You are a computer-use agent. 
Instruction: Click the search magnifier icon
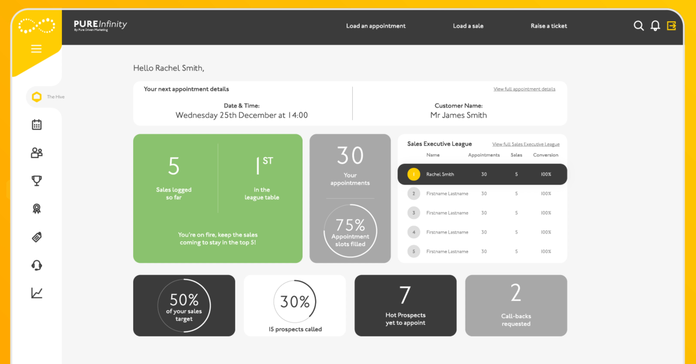pyautogui.click(x=638, y=26)
